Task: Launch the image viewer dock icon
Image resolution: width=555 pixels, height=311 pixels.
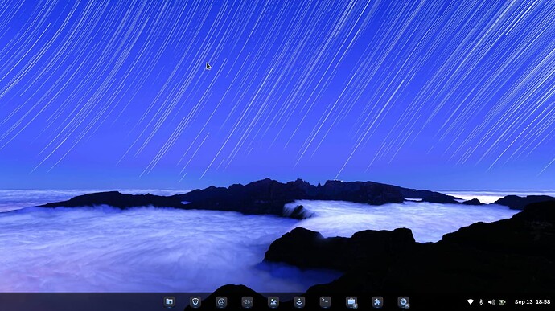Action: (x=273, y=301)
